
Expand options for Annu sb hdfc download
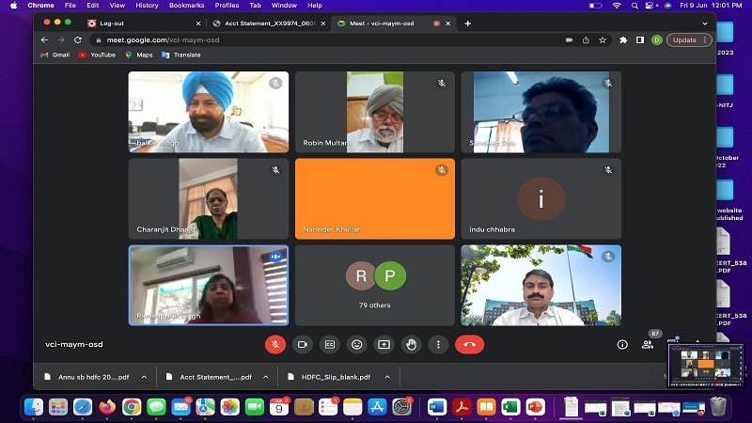[x=144, y=377]
